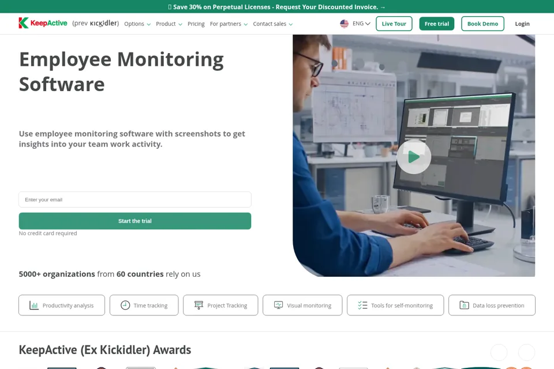The width and height of the screenshot is (554, 369).
Task: Open the Visual monitoring feature
Action: [302, 305]
